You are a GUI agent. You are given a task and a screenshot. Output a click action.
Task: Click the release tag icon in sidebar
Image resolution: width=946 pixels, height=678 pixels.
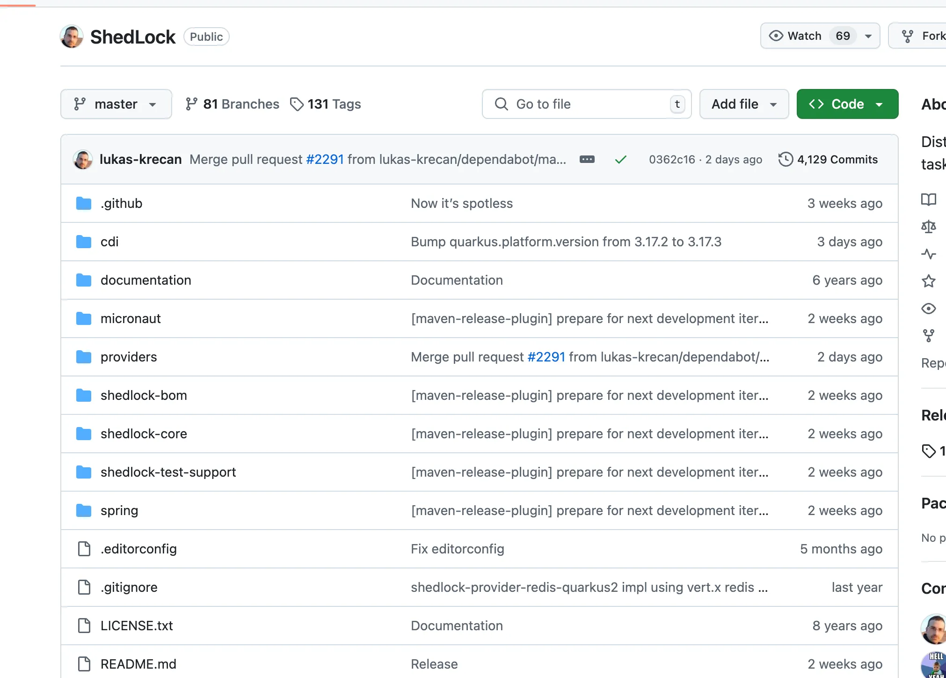click(x=929, y=451)
